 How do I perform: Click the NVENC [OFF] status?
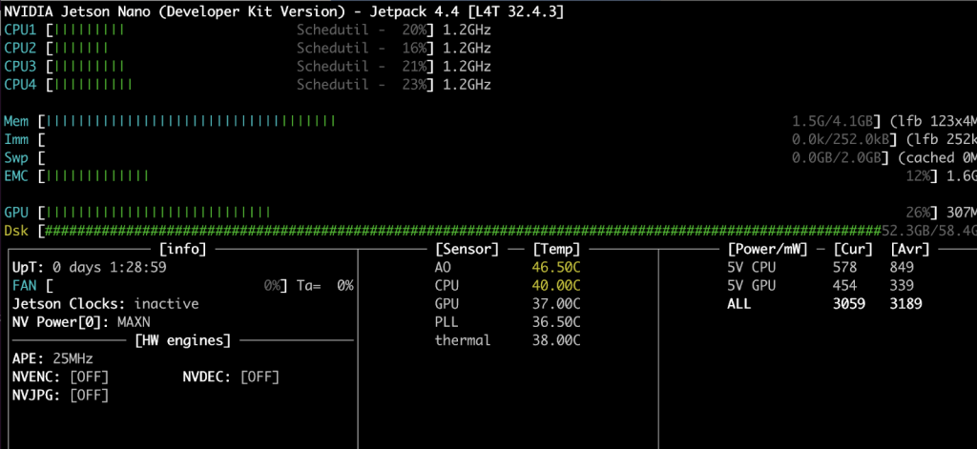[x=60, y=378]
